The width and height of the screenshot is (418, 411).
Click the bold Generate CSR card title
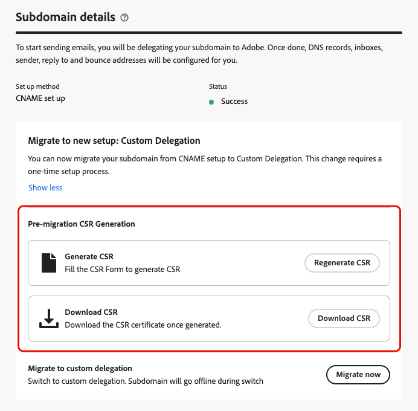[x=89, y=256]
